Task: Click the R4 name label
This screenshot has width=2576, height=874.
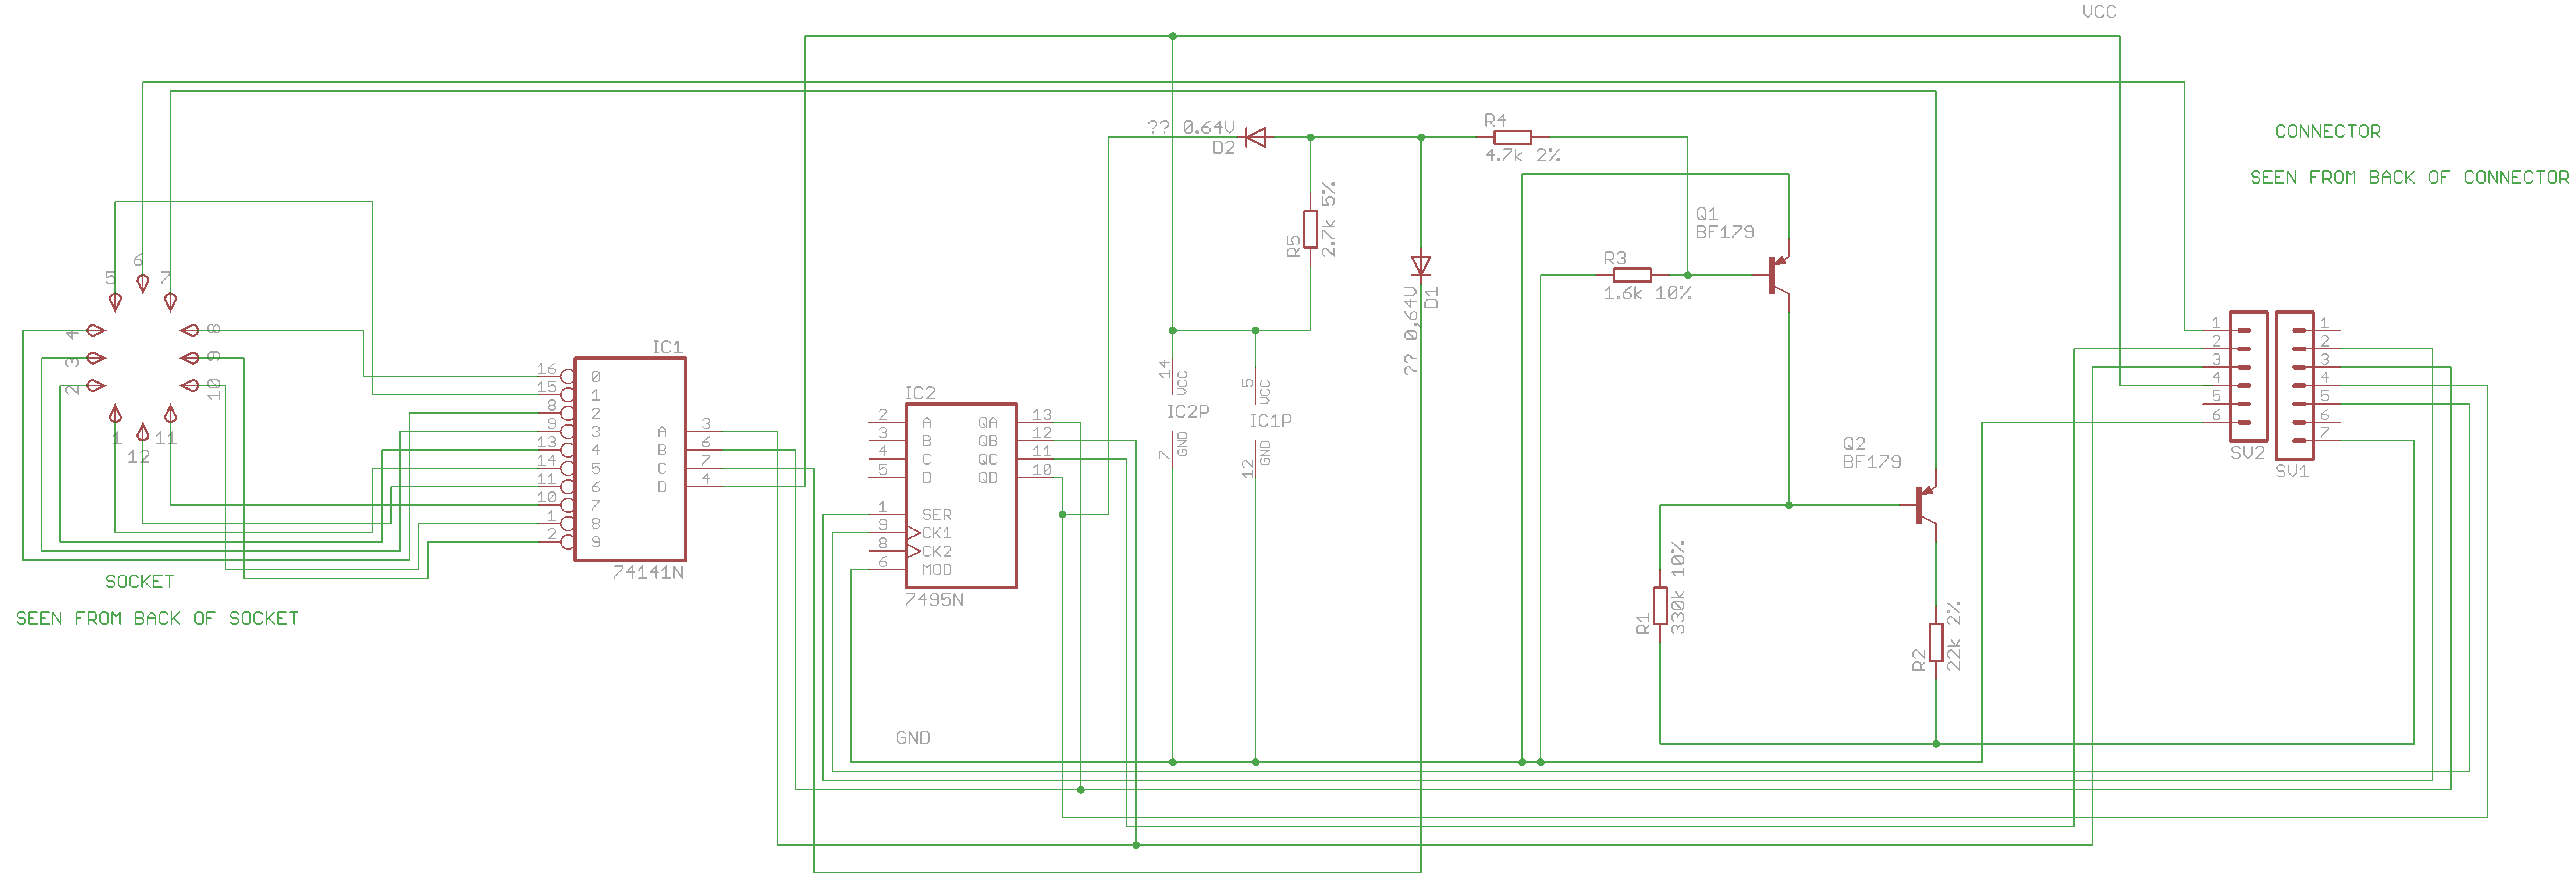Action: [x=1496, y=120]
